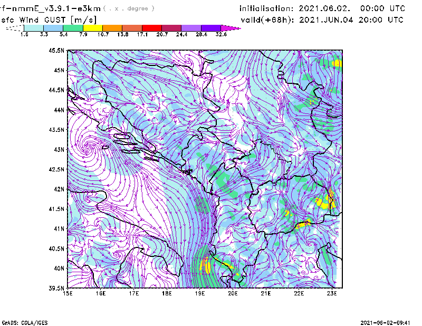Click the legend value 10.7
The height and width of the screenshot is (326, 422).
(x=103, y=34)
